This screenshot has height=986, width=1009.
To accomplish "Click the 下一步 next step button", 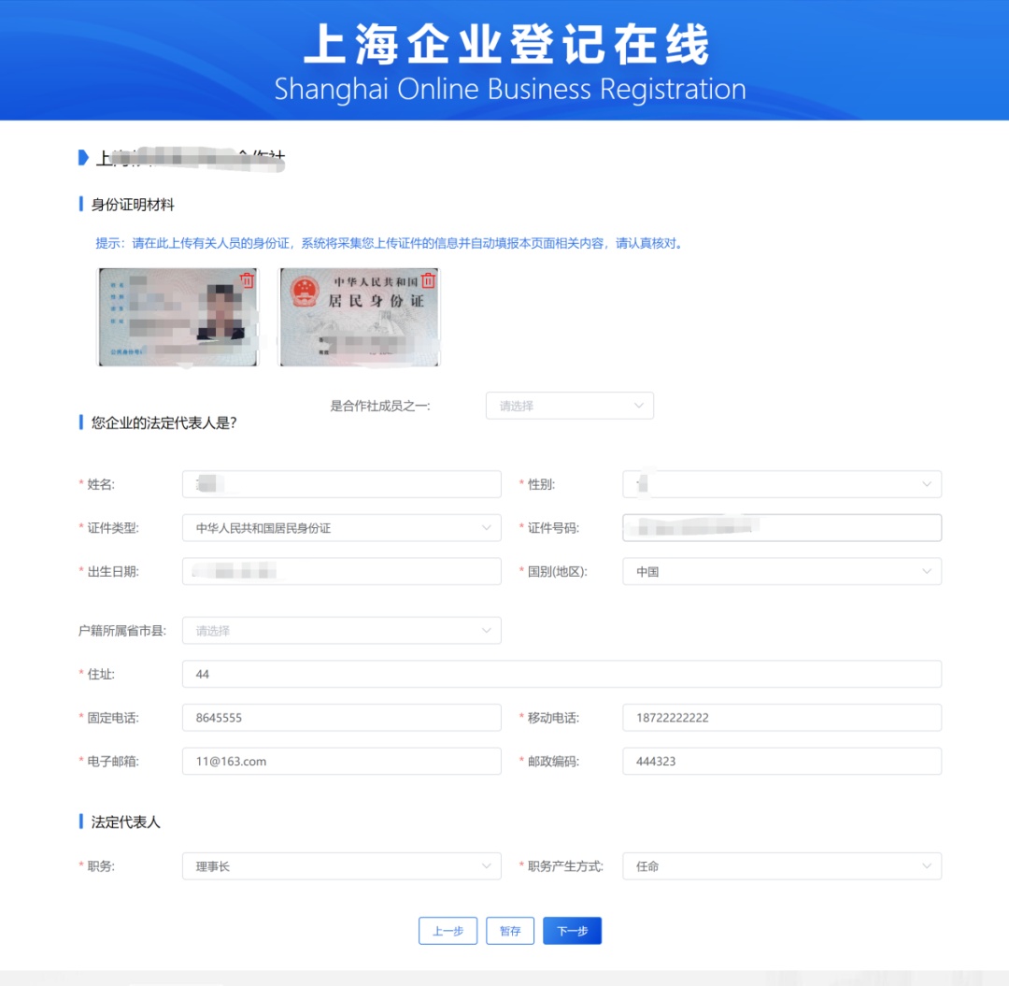I will (x=572, y=930).
